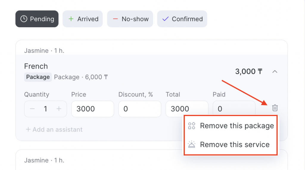Choose Remove this service
The image size is (305, 170).
(234, 145)
